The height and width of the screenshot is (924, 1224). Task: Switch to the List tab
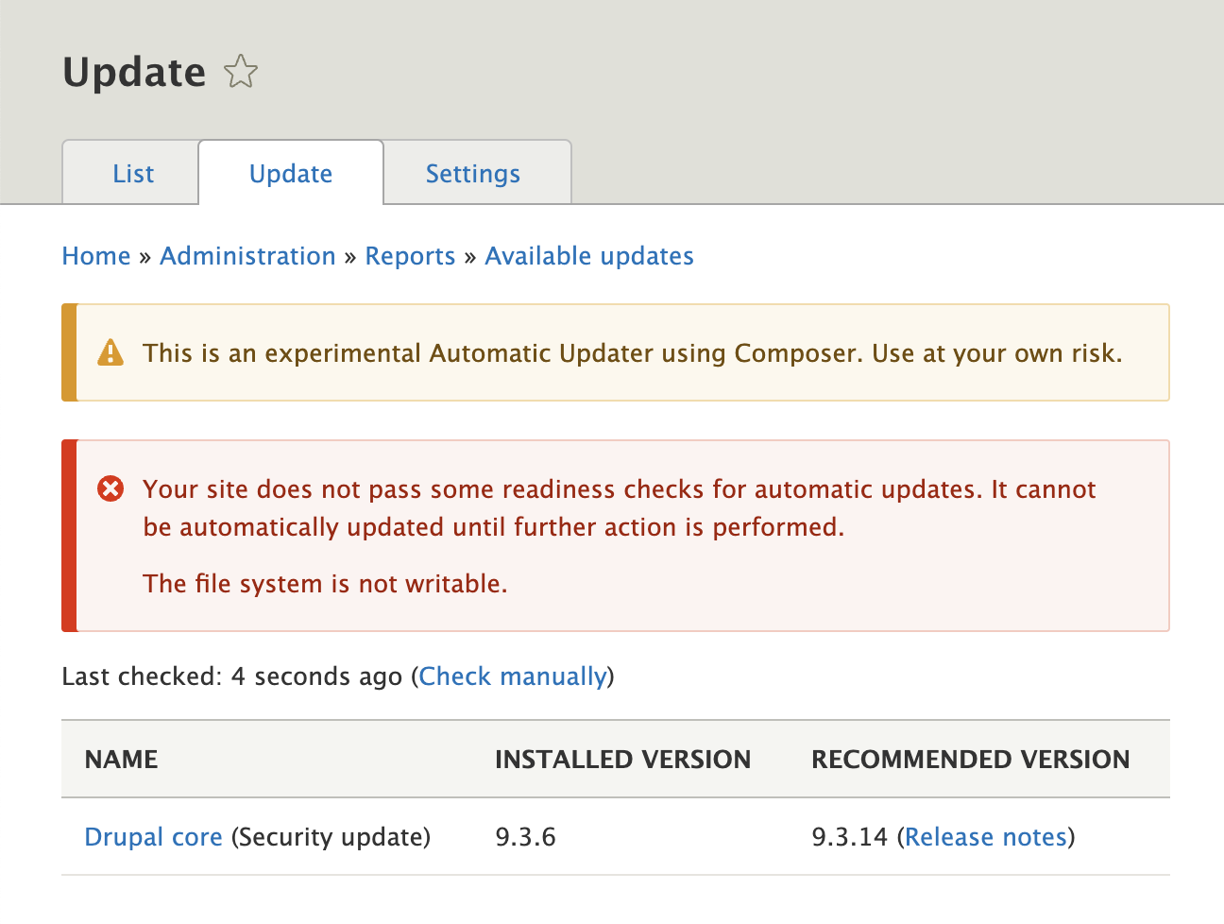coord(132,174)
